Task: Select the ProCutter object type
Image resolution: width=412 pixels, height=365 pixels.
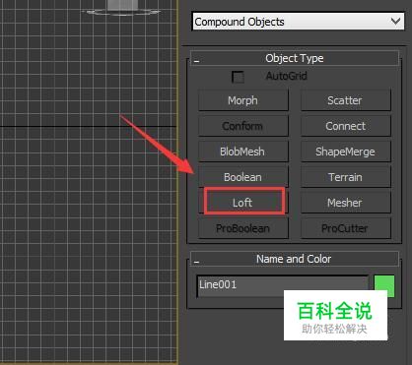Action: click(346, 228)
